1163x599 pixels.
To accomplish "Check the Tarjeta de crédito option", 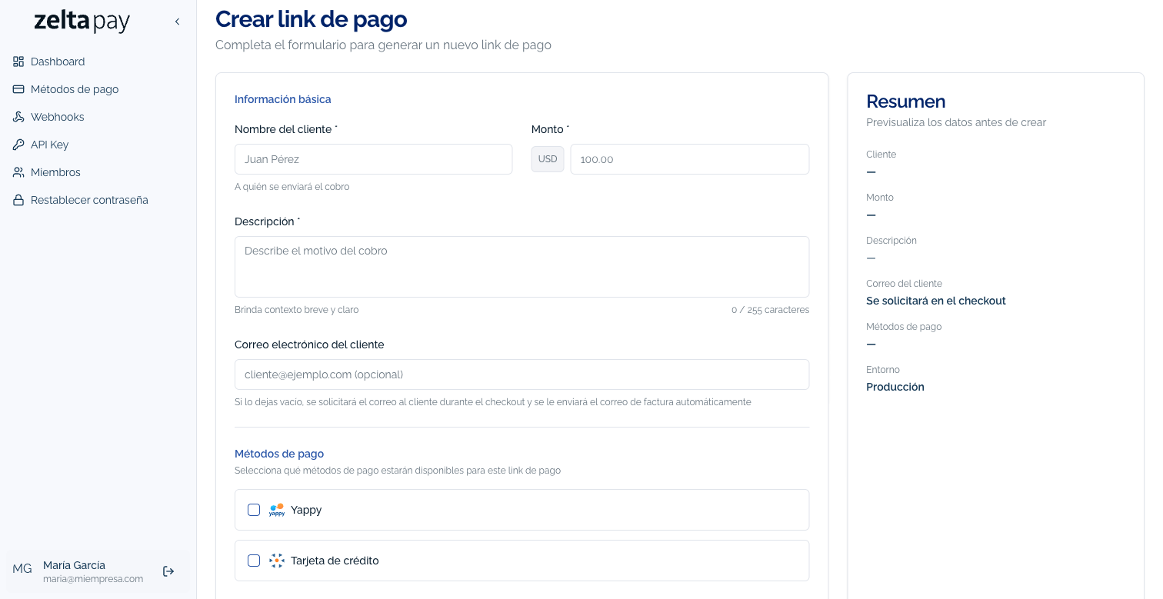I will pyautogui.click(x=254, y=561).
